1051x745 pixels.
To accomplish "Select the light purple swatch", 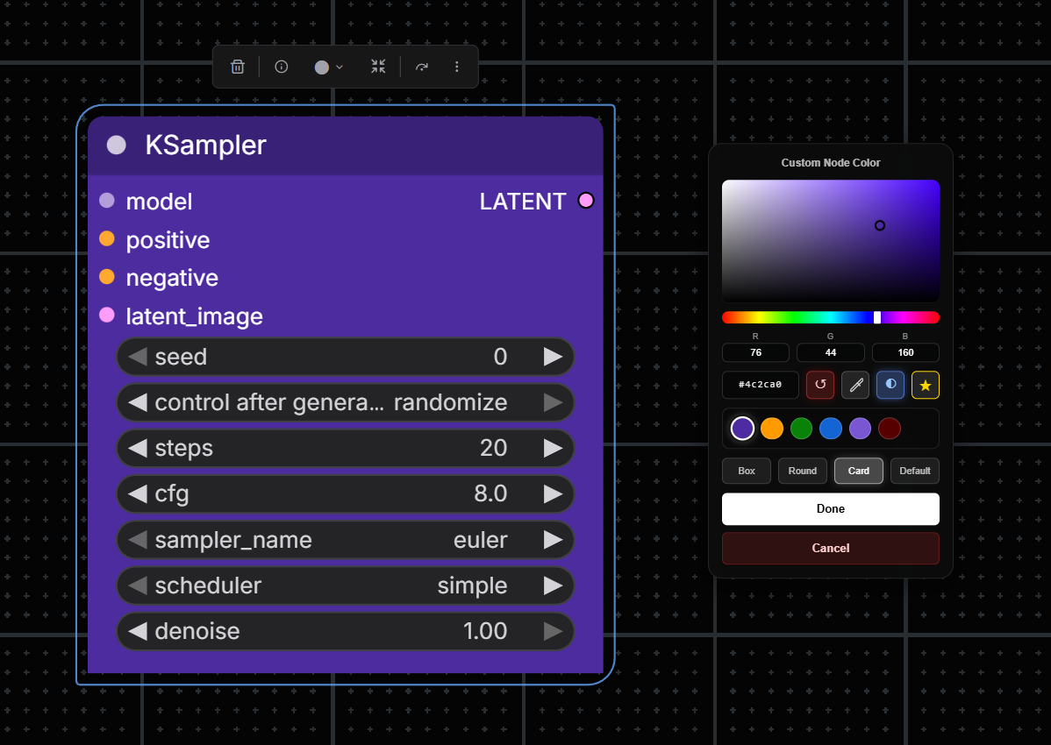I will [860, 429].
